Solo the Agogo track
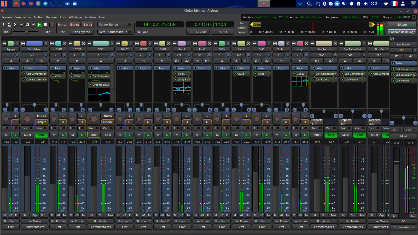The image size is (418, 235). (x=15, y=135)
